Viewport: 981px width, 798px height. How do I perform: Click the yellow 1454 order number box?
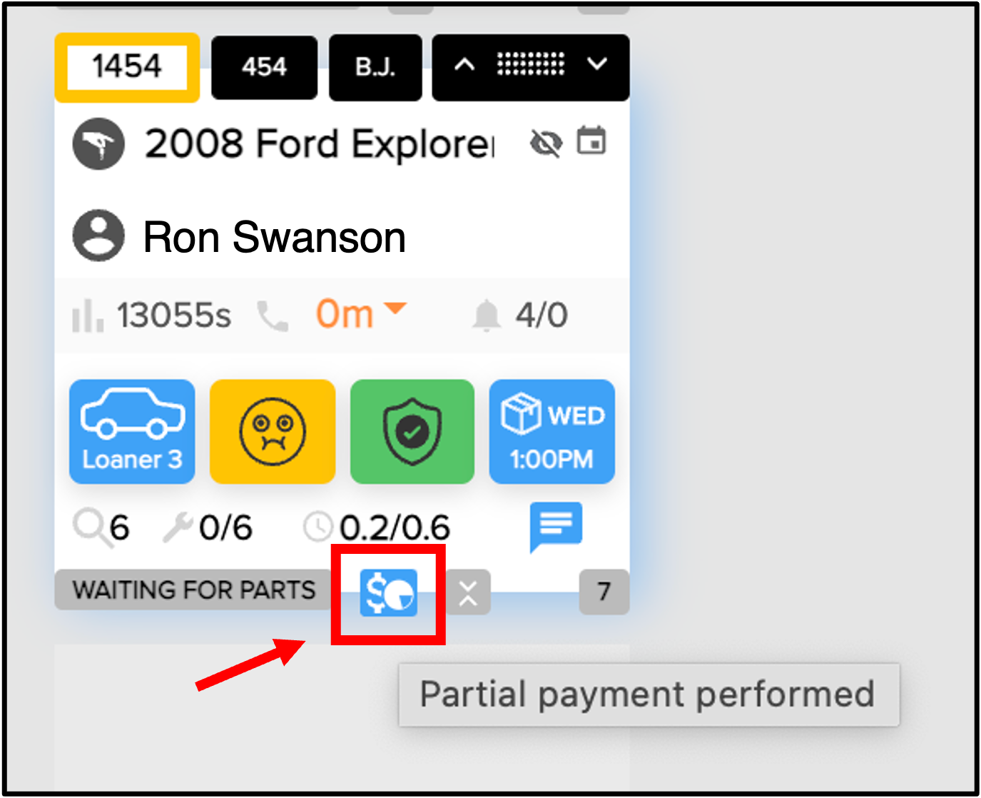(127, 67)
